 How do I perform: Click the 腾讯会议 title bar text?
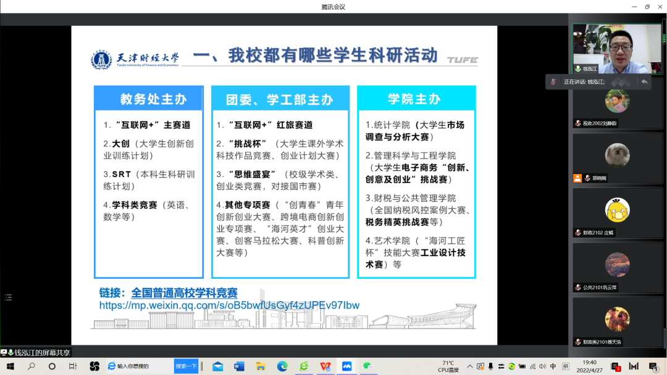(x=333, y=6)
